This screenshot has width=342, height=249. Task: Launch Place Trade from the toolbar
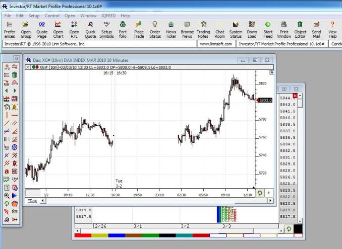click(x=139, y=30)
